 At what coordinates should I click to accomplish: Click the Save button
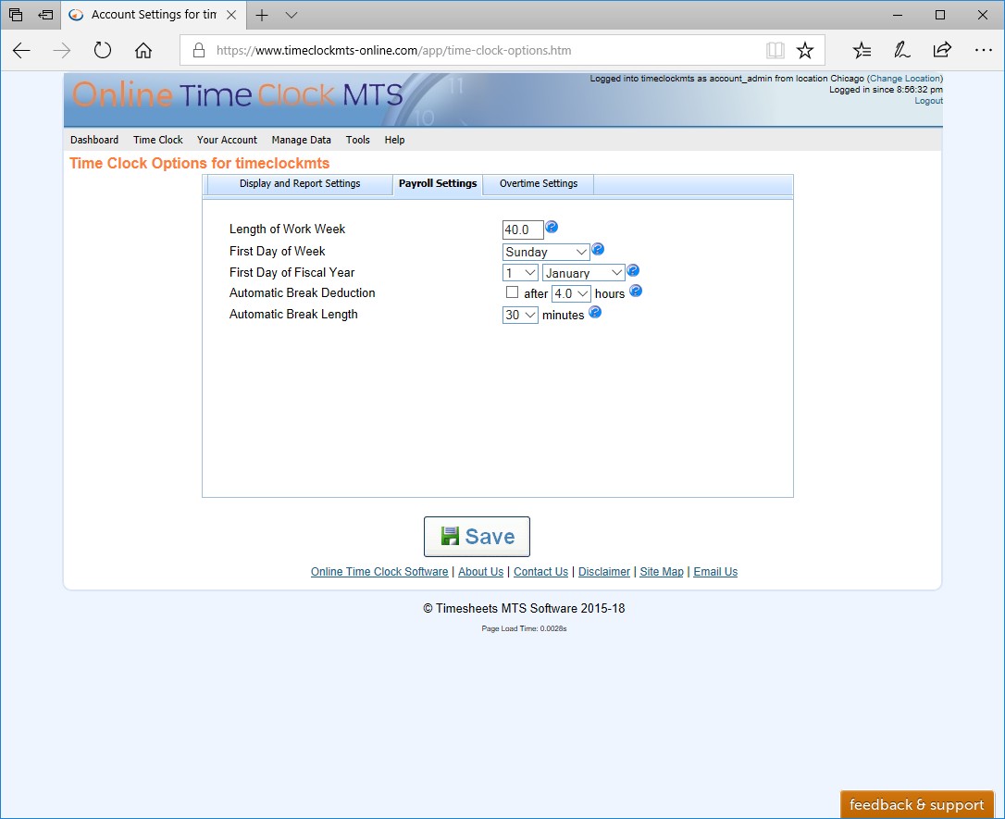click(x=477, y=537)
